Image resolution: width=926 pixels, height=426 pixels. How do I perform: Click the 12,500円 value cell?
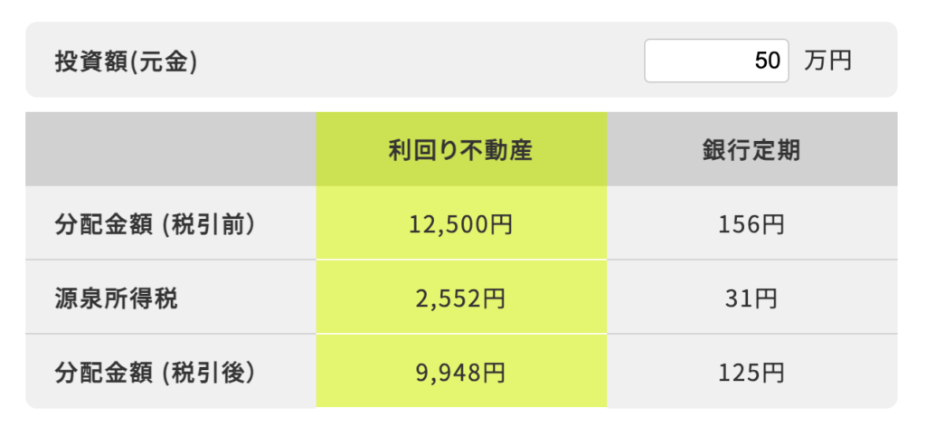click(461, 224)
